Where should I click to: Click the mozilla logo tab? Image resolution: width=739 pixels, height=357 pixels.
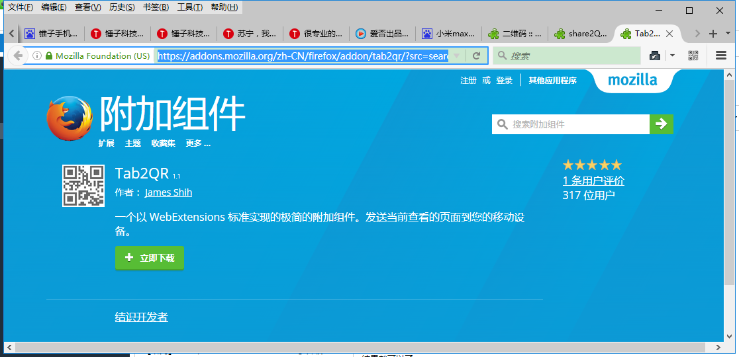click(x=632, y=80)
